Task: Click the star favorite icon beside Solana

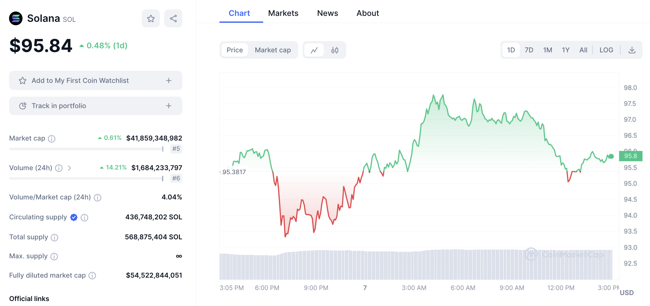Action: pyautogui.click(x=151, y=19)
